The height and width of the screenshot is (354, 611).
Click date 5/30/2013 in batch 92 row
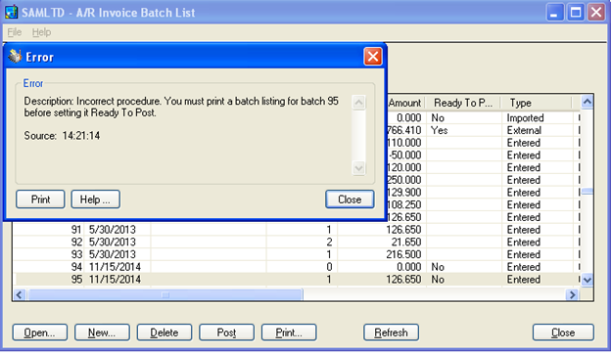(113, 242)
